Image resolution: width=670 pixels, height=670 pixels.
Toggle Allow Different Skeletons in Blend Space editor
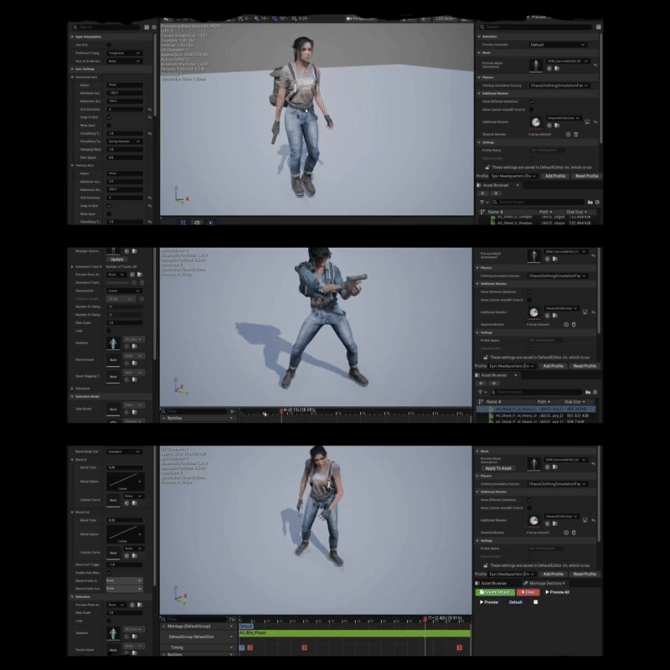coord(531,101)
